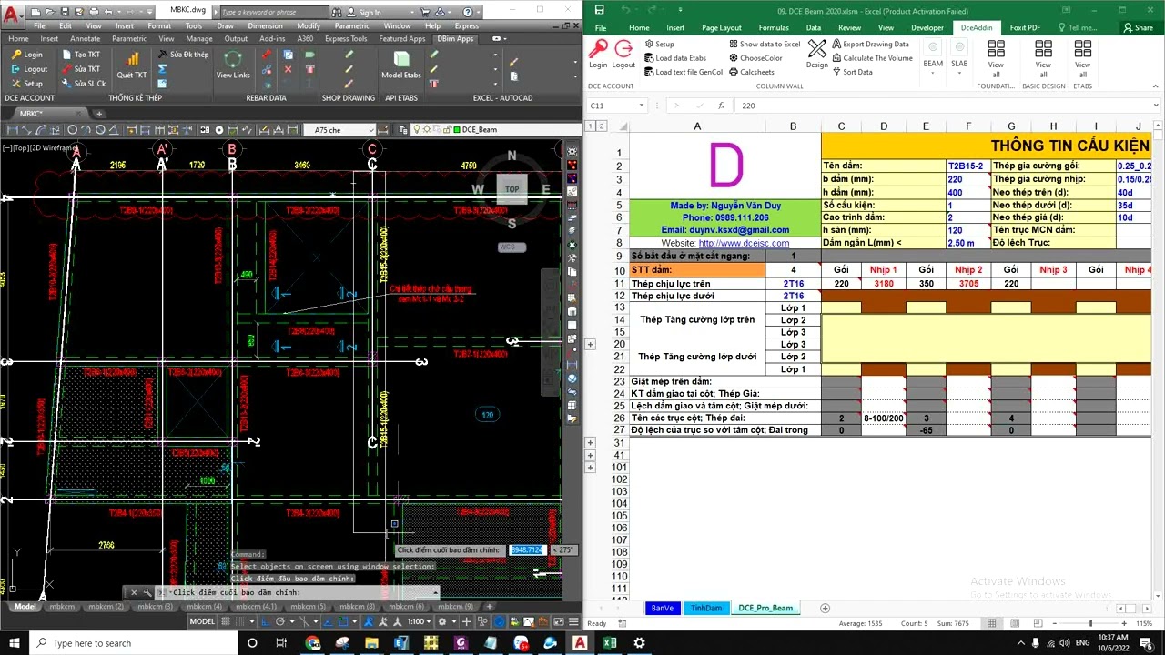Click Sort Data in Excel ribbon
This screenshot has height=655, width=1165.
pyautogui.click(x=852, y=72)
